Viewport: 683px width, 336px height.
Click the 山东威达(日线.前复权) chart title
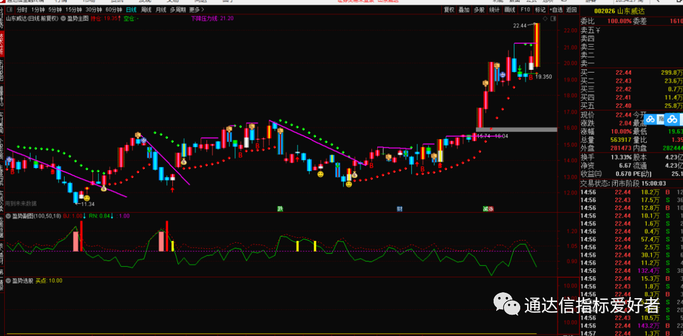(33, 19)
